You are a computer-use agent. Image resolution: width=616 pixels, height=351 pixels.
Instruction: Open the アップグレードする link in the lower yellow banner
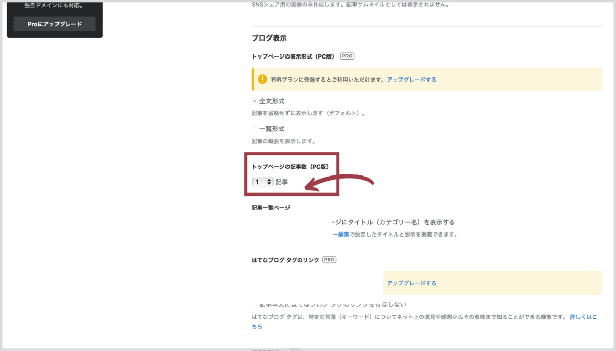(x=411, y=283)
